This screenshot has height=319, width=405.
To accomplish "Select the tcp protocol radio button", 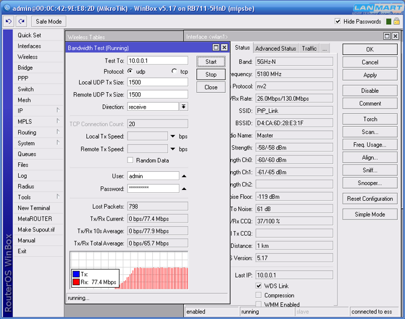I will [x=174, y=71].
